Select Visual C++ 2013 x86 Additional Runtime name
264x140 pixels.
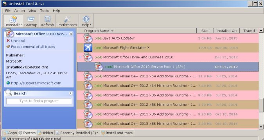point(150,114)
